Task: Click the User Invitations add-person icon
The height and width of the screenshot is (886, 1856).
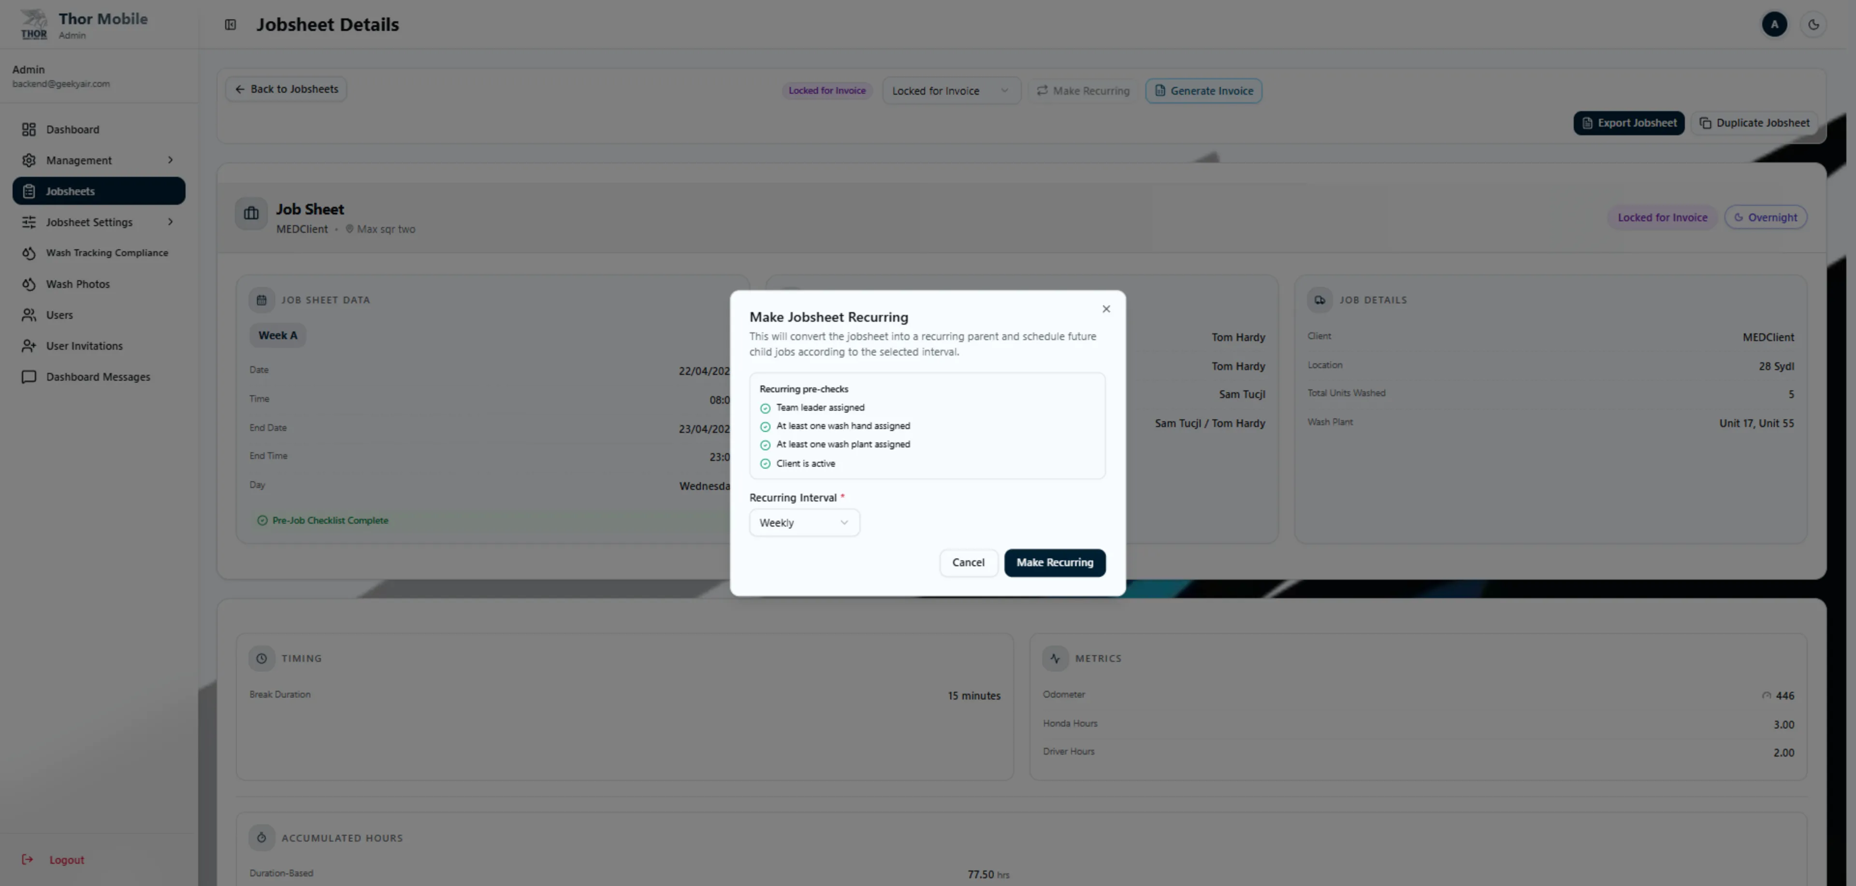Action: tap(29, 346)
